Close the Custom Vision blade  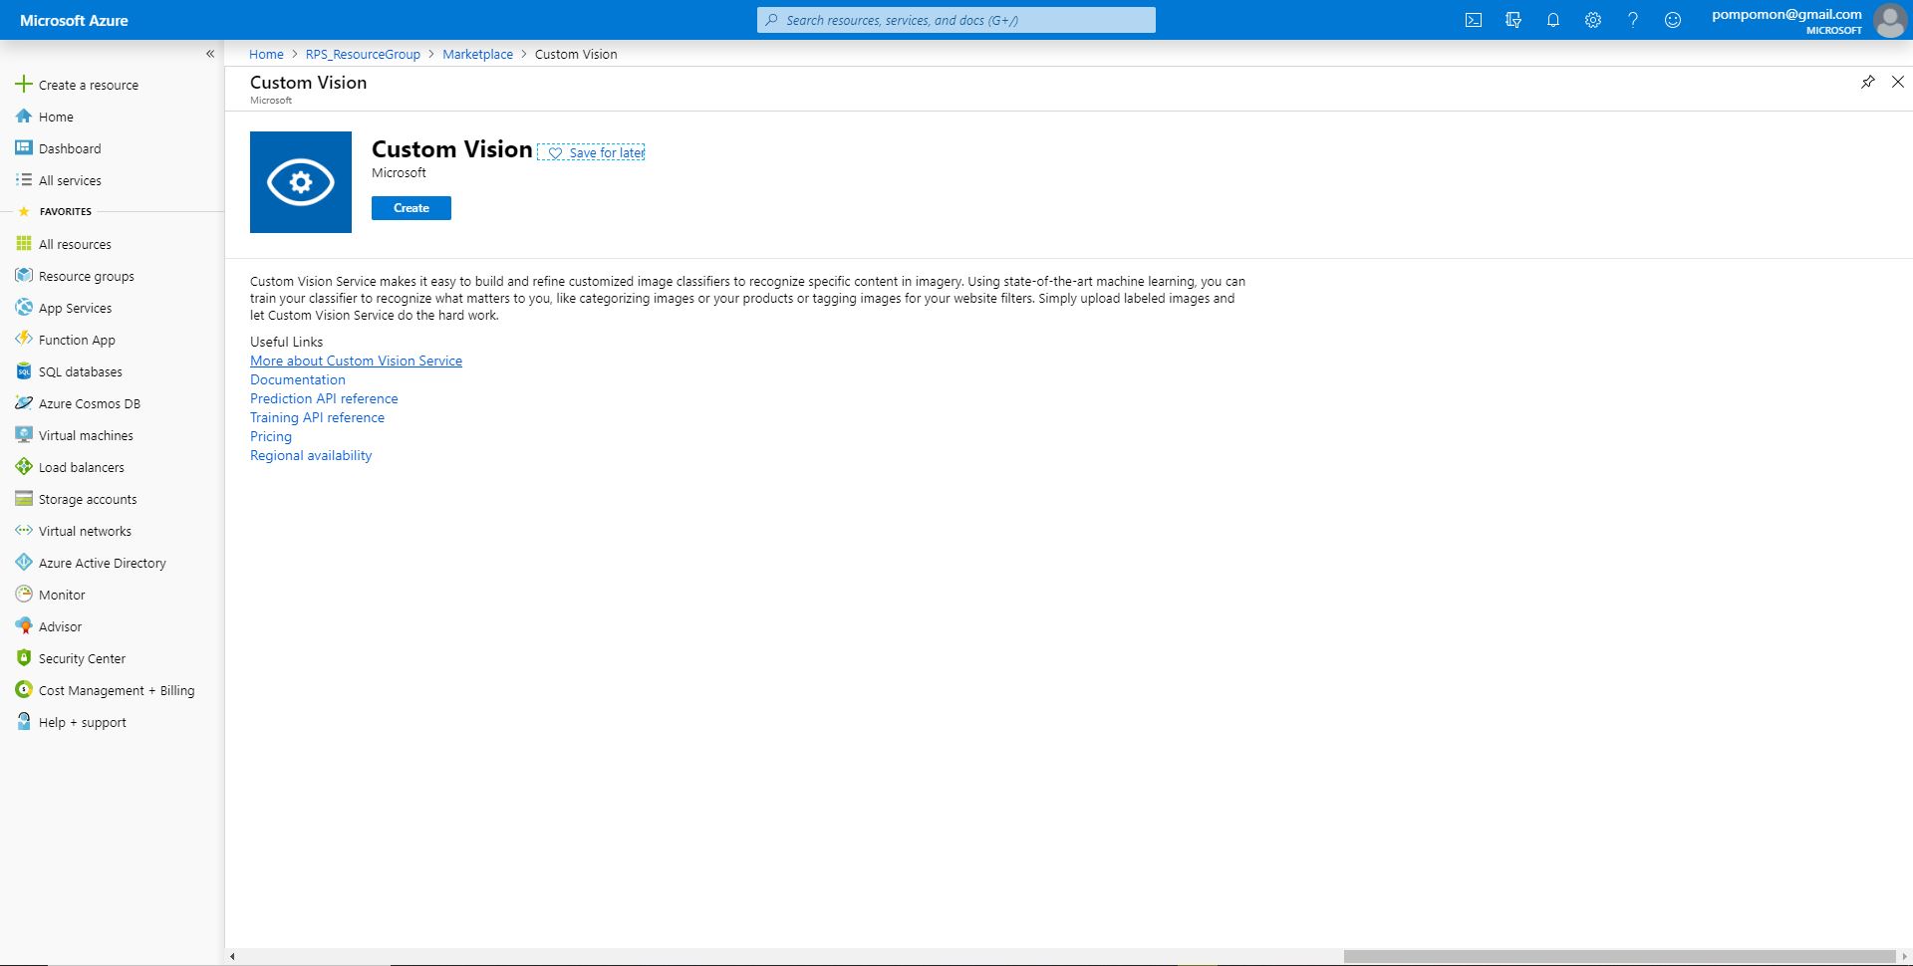pyautogui.click(x=1898, y=82)
